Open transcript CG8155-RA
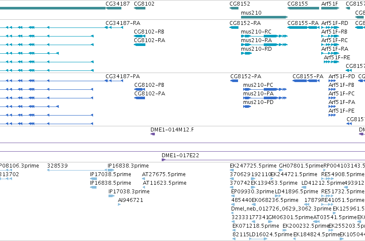The image size is (365, 241). (x=303, y=23)
